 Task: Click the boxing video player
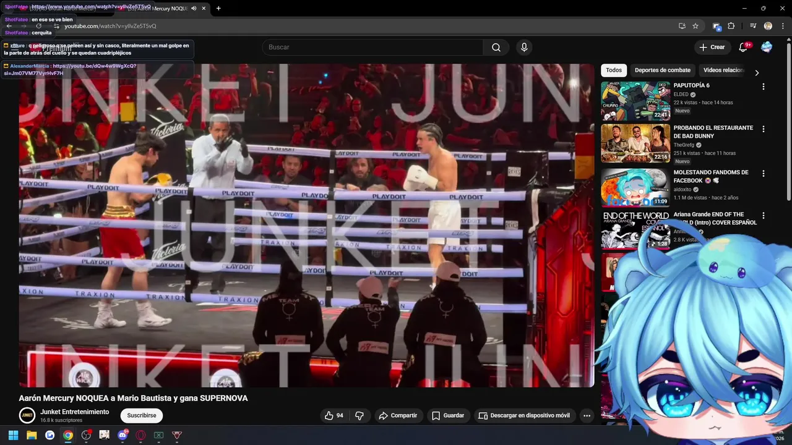pyautogui.click(x=306, y=226)
